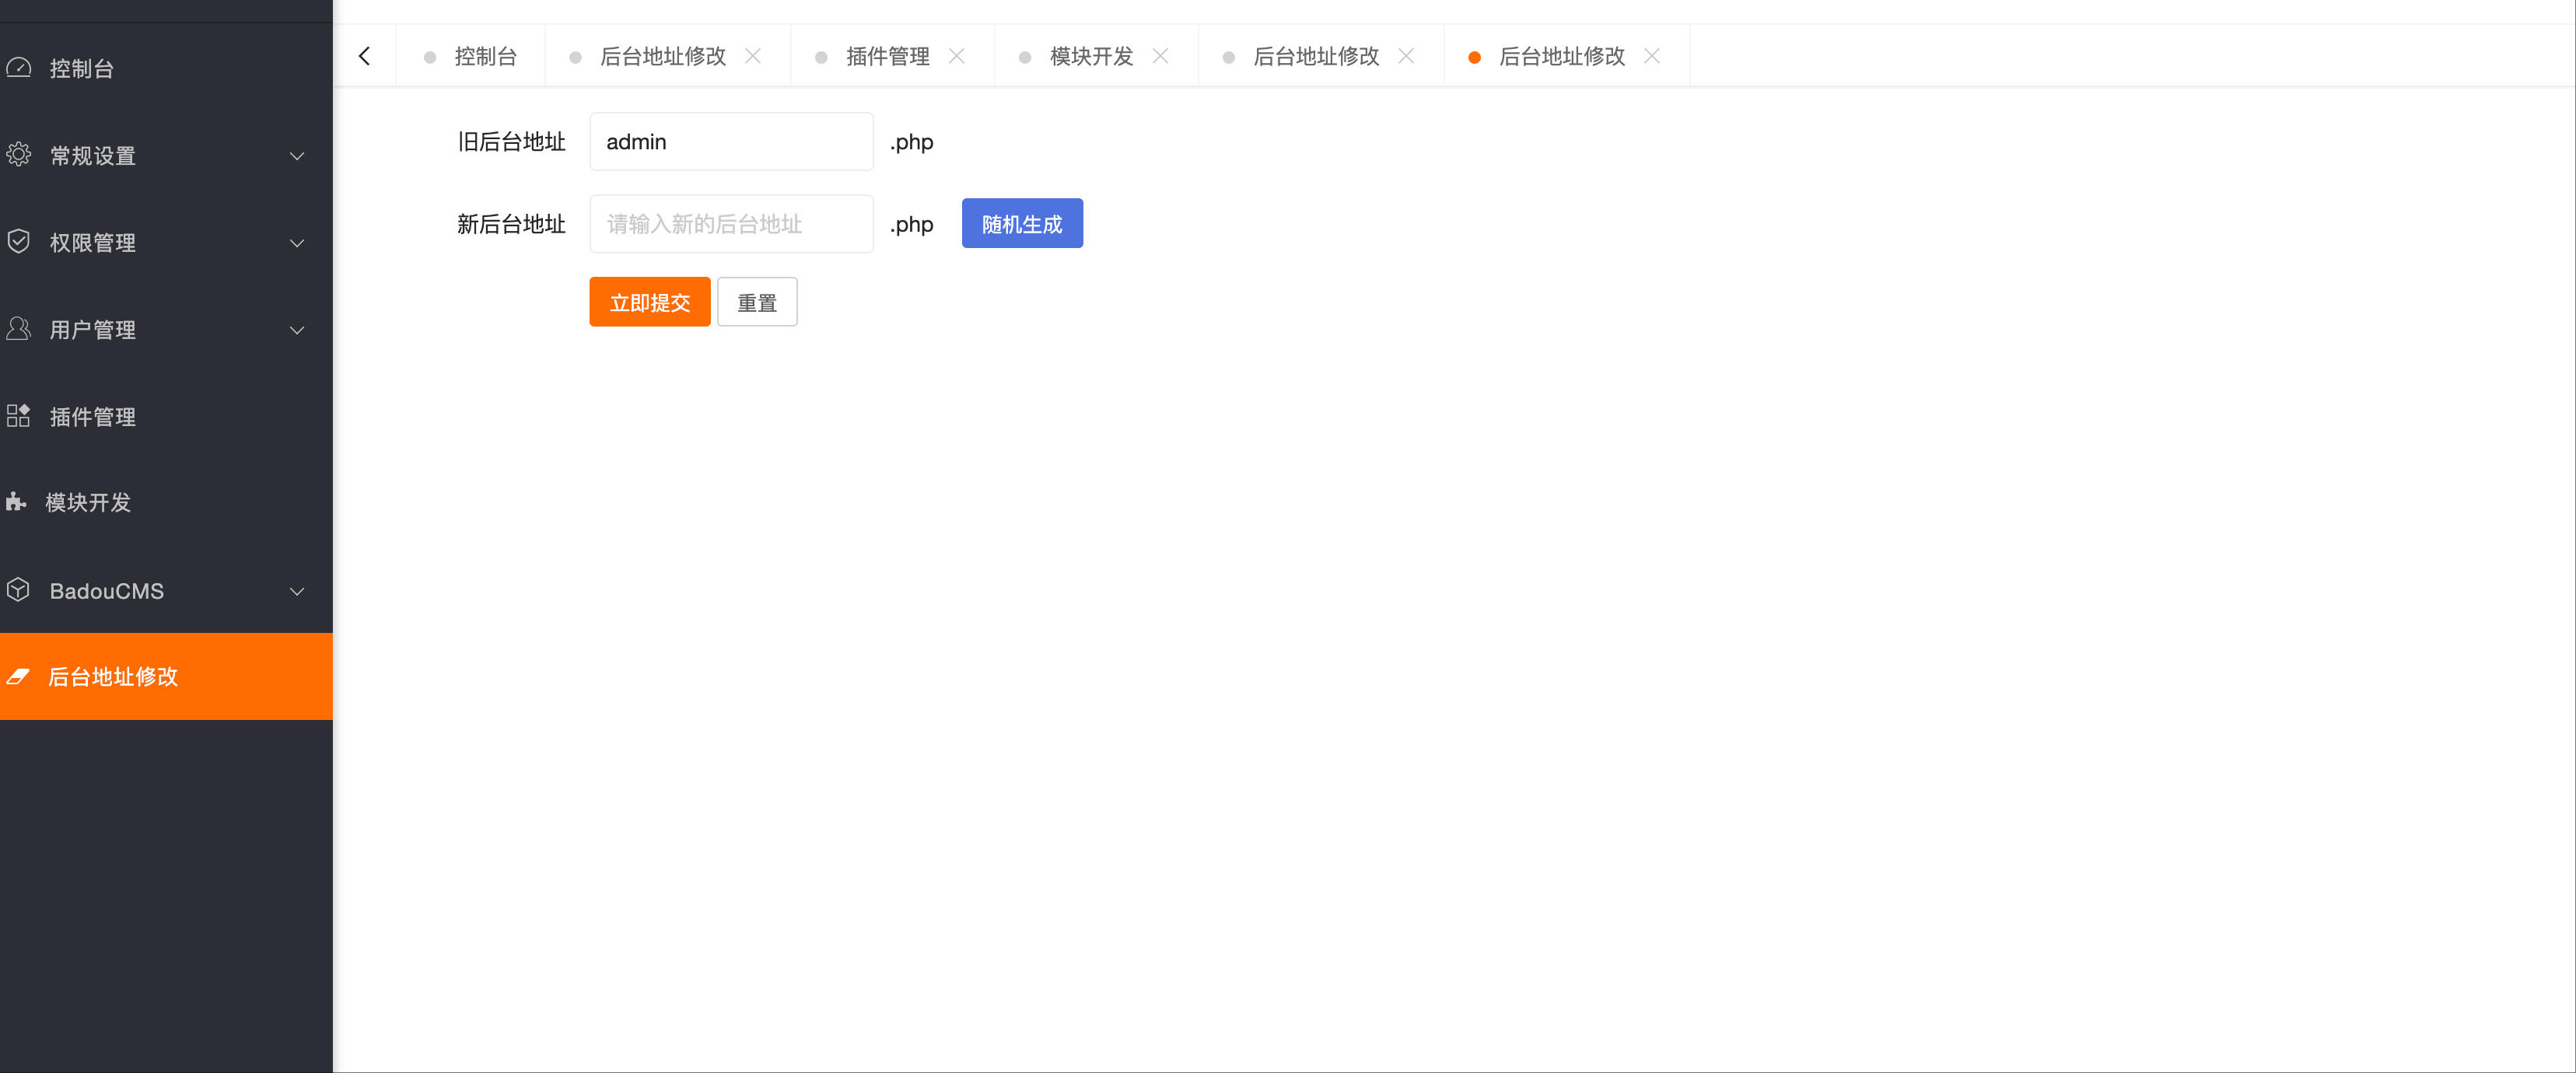Click the 常规设置 gear icon
Viewport: 2576px width, 1073px height.
(x=20, y=155)
